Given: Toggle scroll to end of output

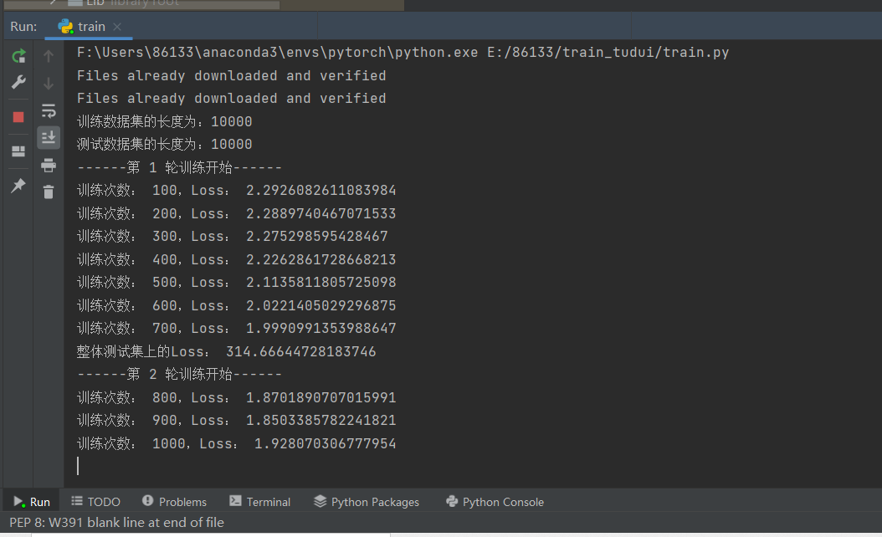Looking at the screenshot, I should coord(49,137).
